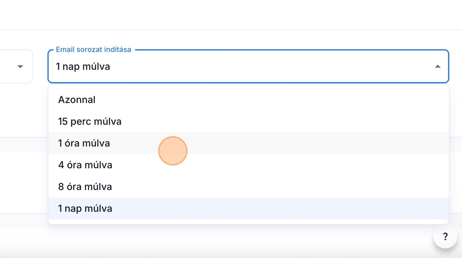Screen dimensions: 462x258
Task: Click the left partially visible dropdown arrow
Action: tap(20, 66)
